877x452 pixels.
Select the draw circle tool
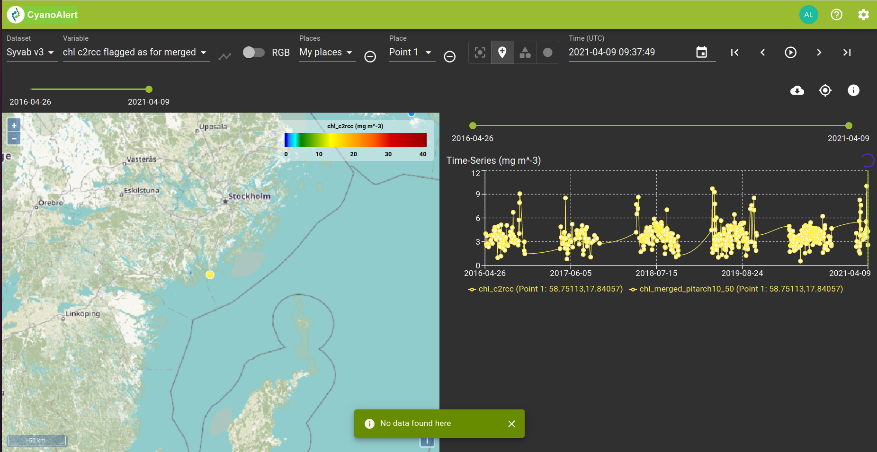548,52
